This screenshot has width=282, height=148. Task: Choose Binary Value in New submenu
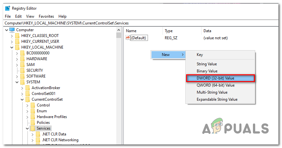point(220,71)
